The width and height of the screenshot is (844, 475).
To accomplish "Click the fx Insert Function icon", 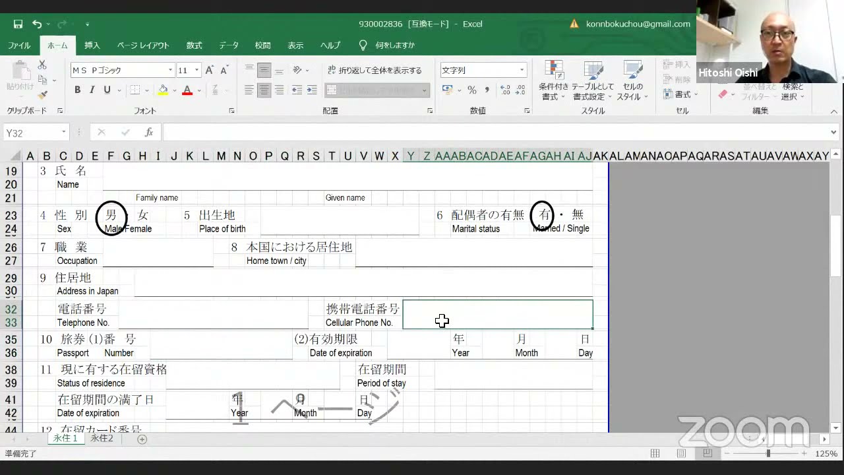I will click(149, 133).
